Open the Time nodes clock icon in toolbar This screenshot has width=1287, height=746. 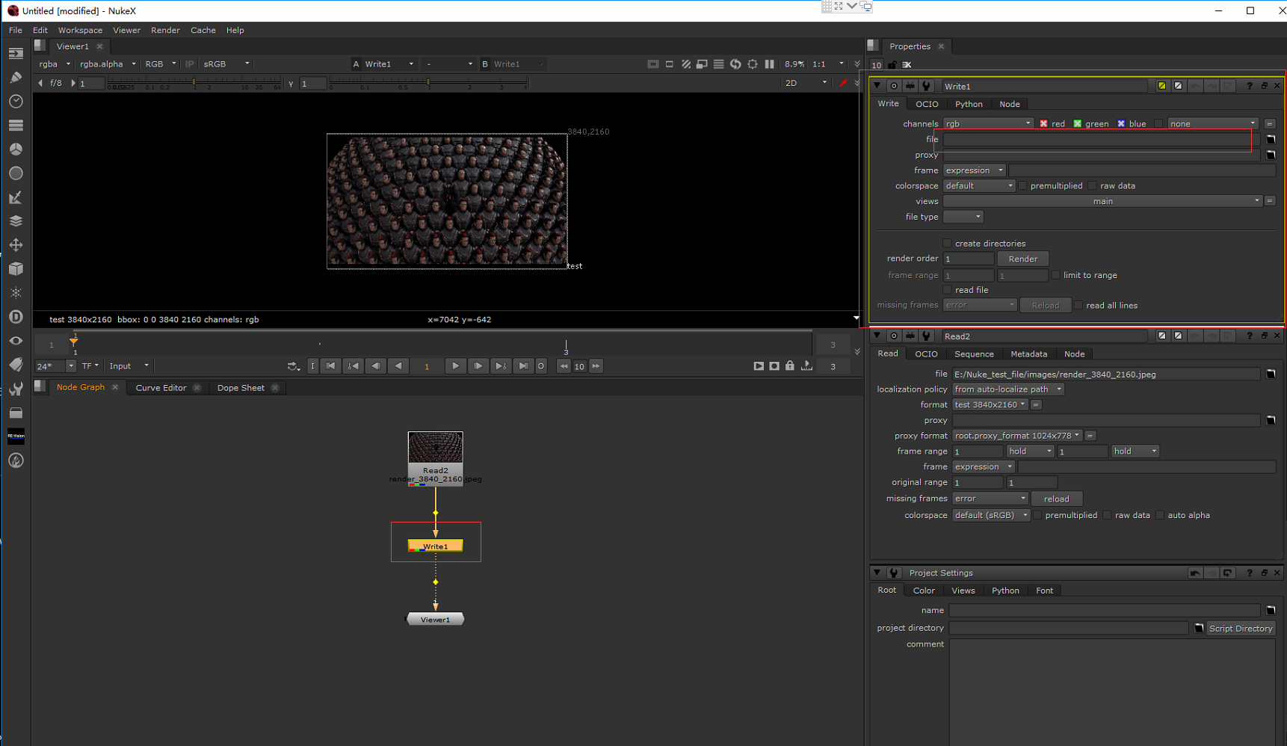pos(16,102)
